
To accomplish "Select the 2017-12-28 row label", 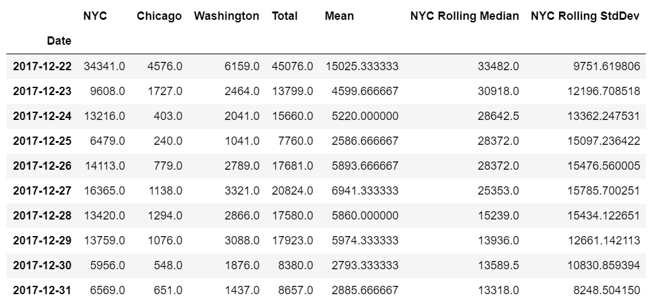I will (x=42, y=216).
